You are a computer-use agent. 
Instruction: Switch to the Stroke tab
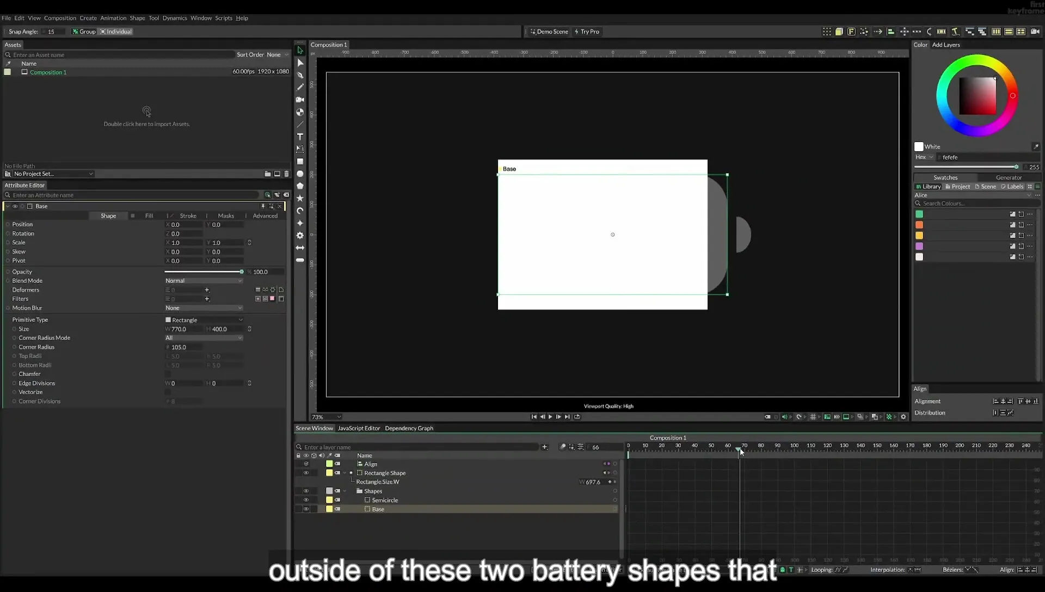click(x=188, y=216)
